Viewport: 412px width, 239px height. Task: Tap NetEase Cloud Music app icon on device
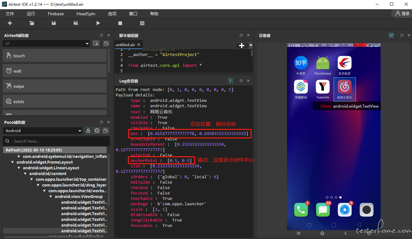[x=345, y=87]
